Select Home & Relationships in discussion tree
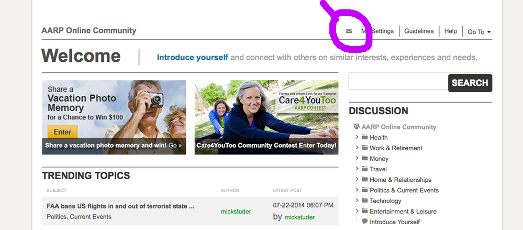The image size is (523, 230). coord(400,180)
